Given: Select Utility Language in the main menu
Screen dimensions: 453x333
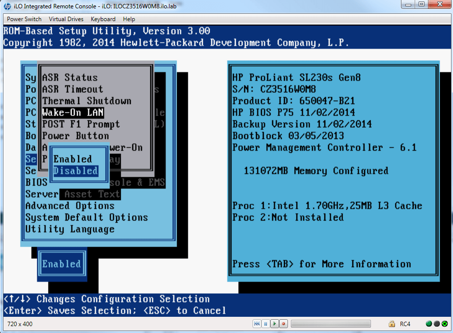Looking at the screenshot, I should pos(70,229).
